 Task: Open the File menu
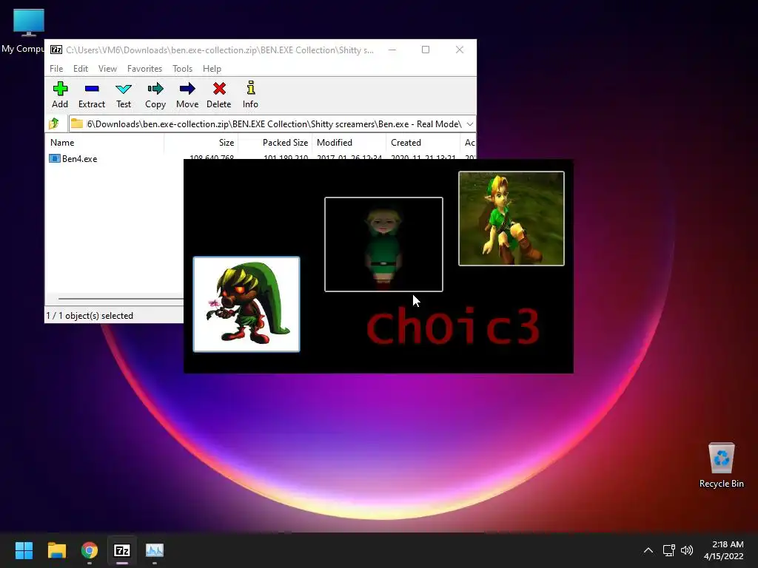pos(56,69)
